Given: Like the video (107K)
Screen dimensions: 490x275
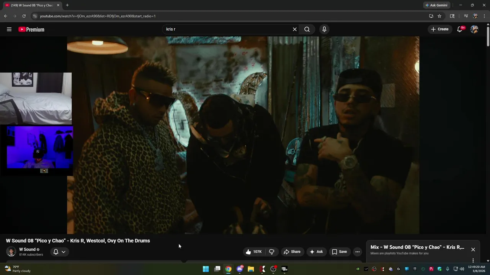Looking at the screenshot, I should pyautogui.click(x=253, y=252).
